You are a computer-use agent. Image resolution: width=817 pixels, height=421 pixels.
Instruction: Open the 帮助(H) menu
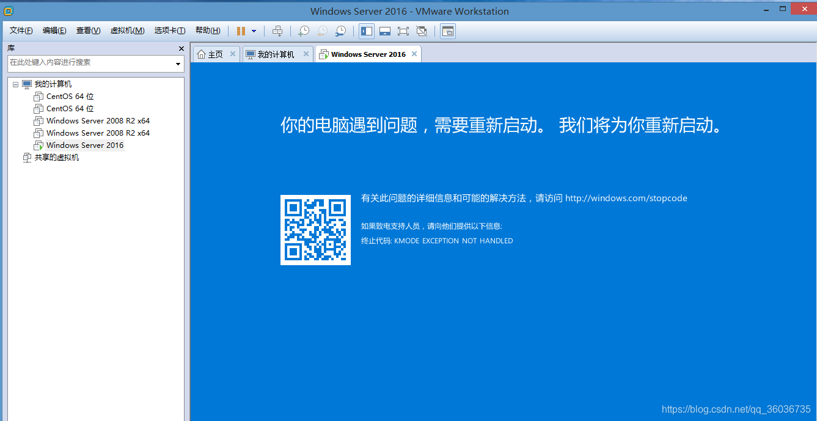[x=208, y=31]
